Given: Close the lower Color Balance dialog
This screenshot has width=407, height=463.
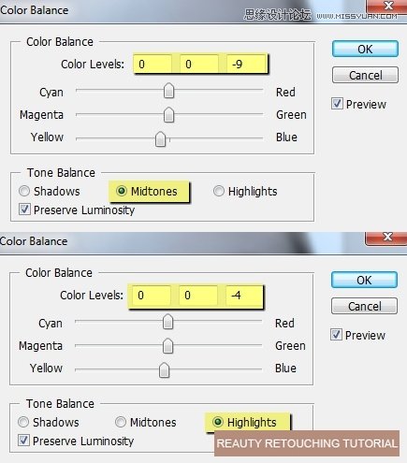Looking at the screenshot, I should [386, 238].
